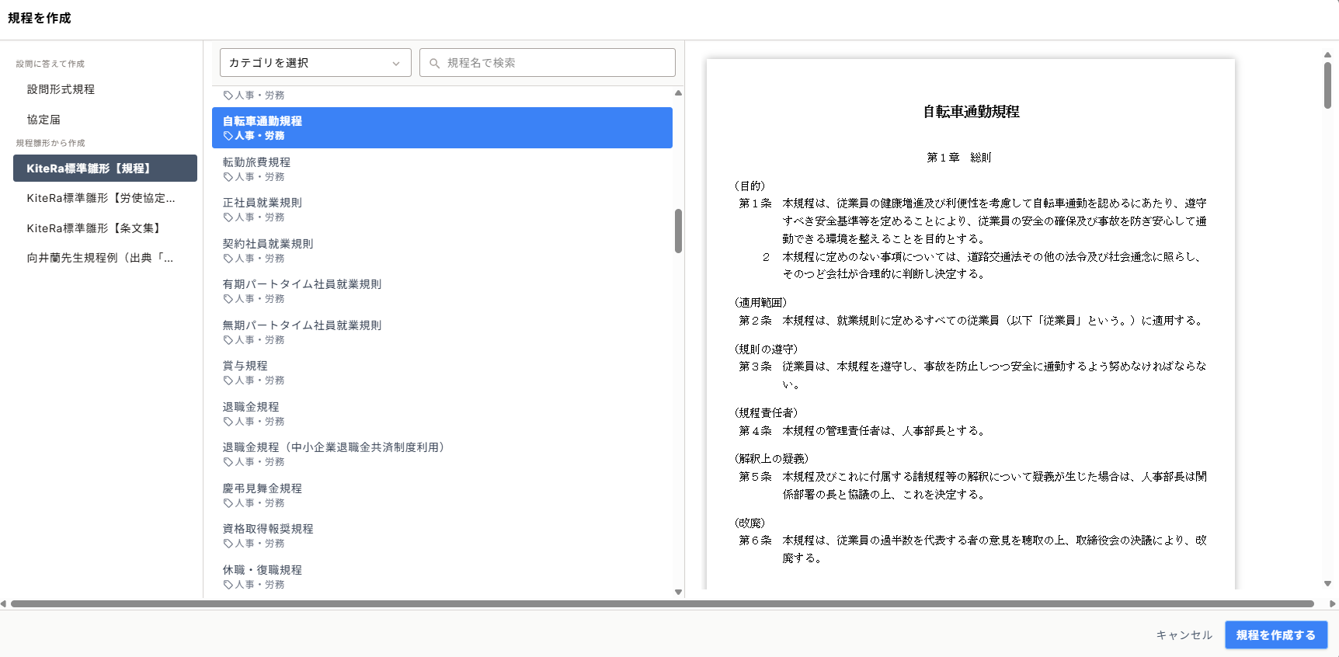The width and height of the screenshot is (1339, 657).
Task: Click the 第１章 総則 heading in preview
Action: (958, 158)
